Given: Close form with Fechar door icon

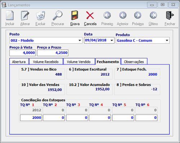Looking at the screenshot, I should click(170, 15).
